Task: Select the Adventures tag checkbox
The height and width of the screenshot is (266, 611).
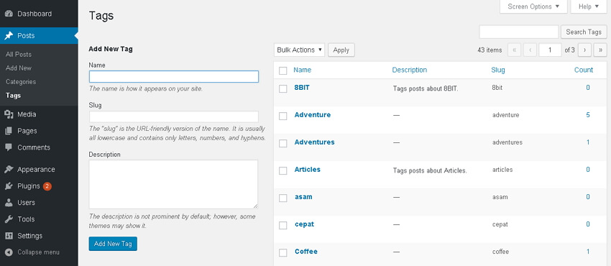Action: click(283, 143)
